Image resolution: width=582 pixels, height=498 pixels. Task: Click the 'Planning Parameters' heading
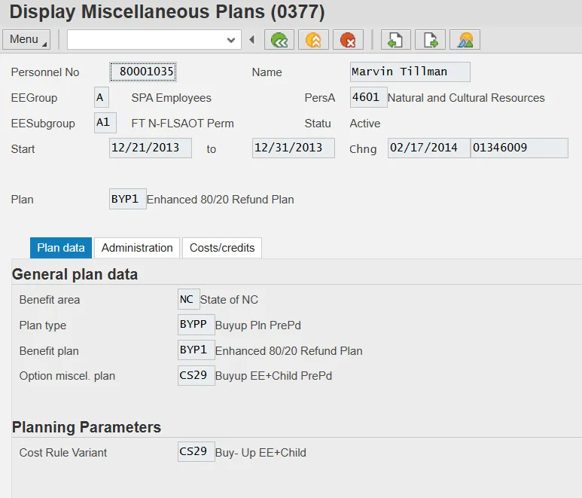87,427
